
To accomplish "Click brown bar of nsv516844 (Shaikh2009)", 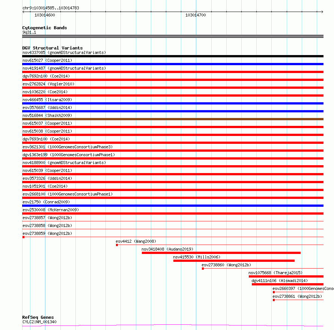I will pos(173,119).
